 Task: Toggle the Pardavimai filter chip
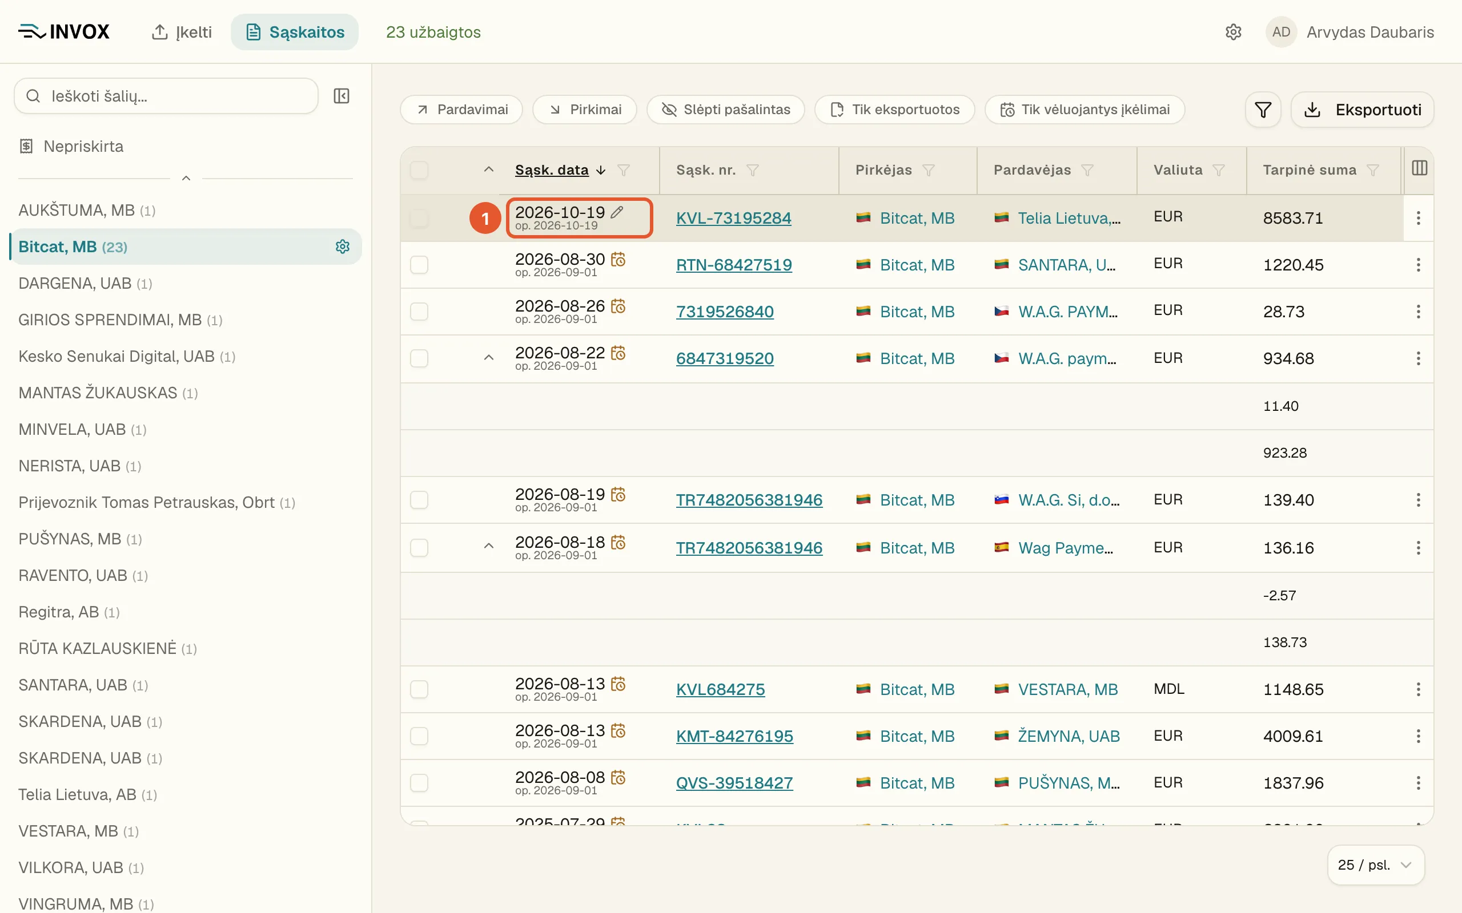click(x=461, y=110)
